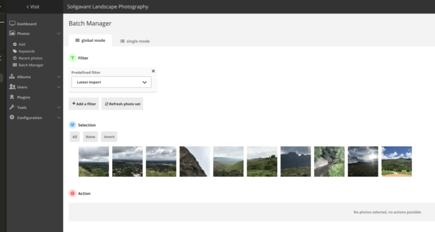This screenshot has height=232, width=435.
Task: Click the Configuration gear icon
Action: pyautogui.click(x=12, y=117)
